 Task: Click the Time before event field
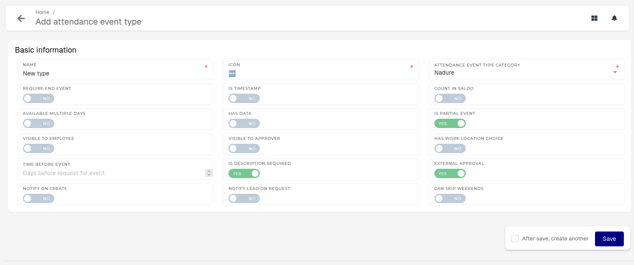pos(115,169)
